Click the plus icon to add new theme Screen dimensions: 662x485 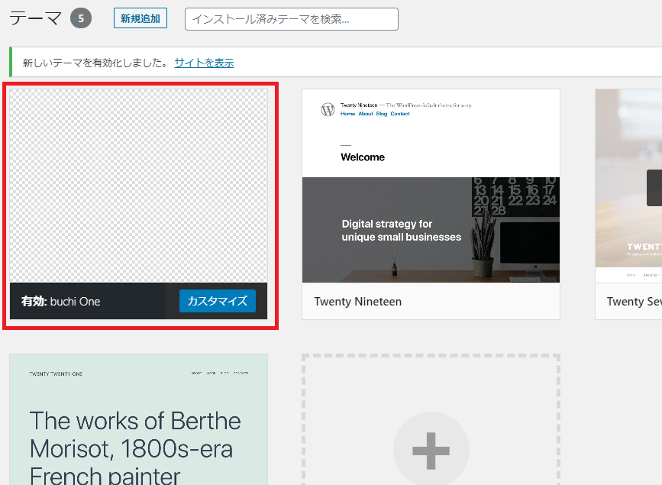pos(431,451)
